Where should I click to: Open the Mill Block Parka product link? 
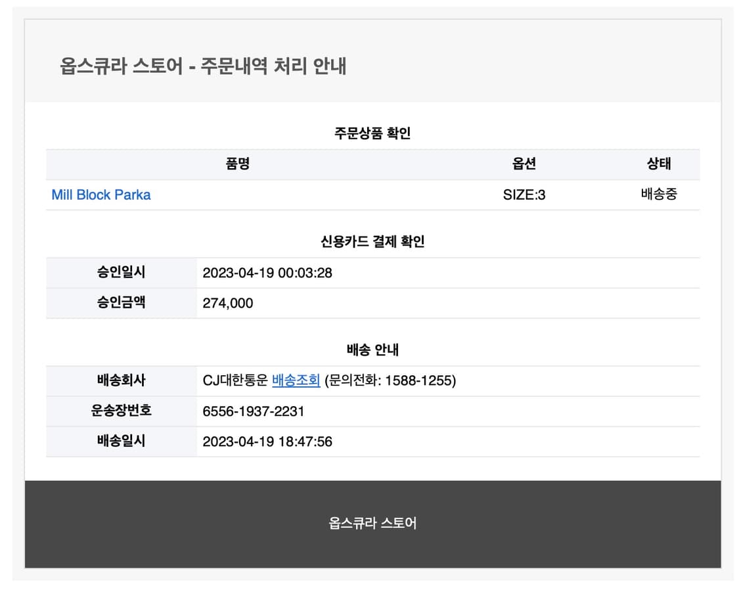click(101, 195)
